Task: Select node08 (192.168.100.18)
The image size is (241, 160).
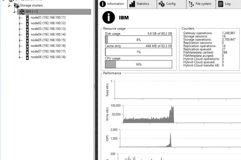Action: [48, 57]
